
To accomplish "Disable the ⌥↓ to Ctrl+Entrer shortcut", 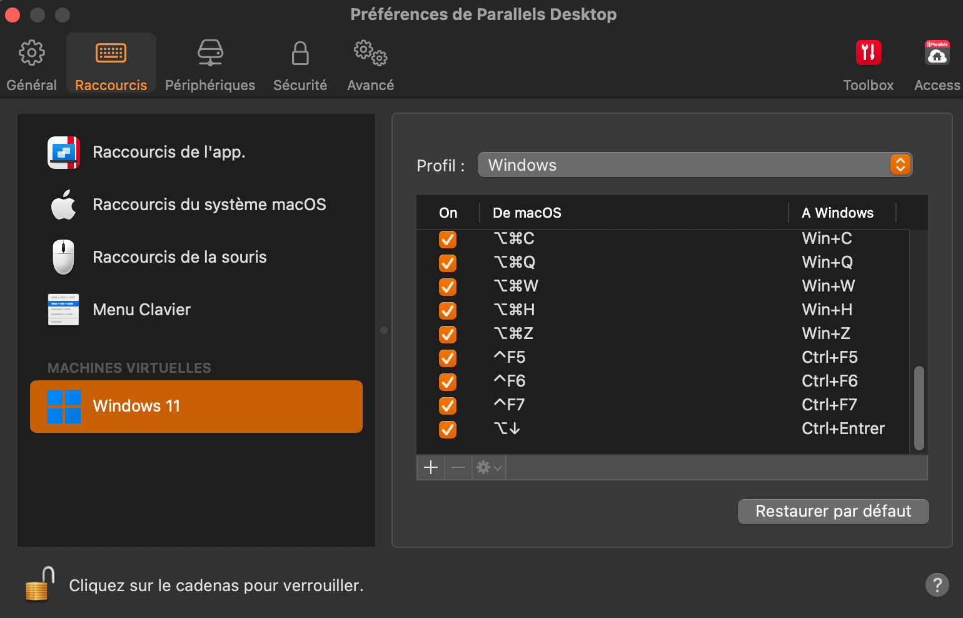I will pyautogui.click(x=448, y=429).
